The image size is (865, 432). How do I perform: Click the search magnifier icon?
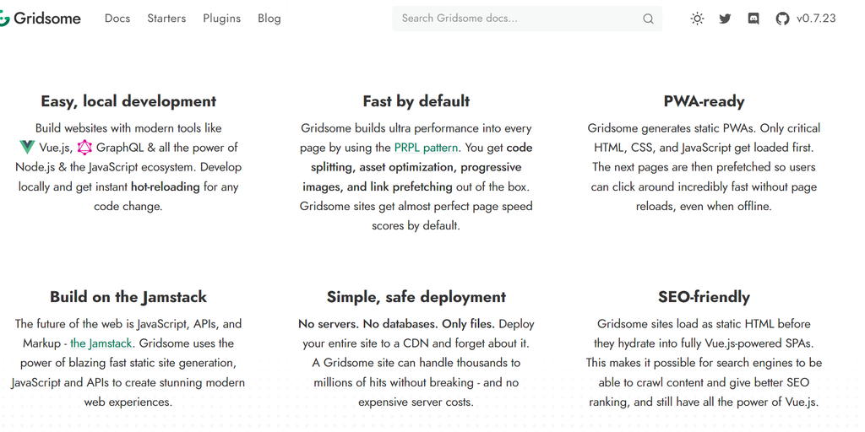[x=648, y=19]
